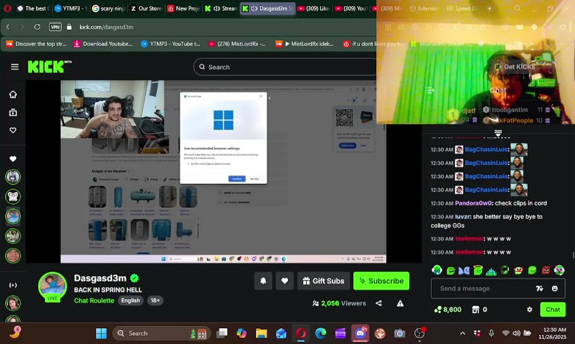The height and width of the screenshot is (344, 575).
Task: Open the Following heart outline in sidebar
Action: (13, 130)
